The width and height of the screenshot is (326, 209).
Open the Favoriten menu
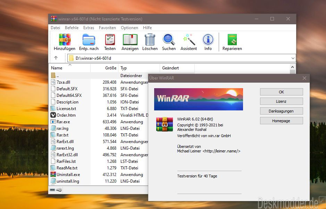pyautogui.click(x=107, y=28)
